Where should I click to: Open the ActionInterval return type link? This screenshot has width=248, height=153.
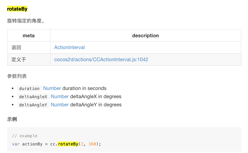[x=69, y=48]
